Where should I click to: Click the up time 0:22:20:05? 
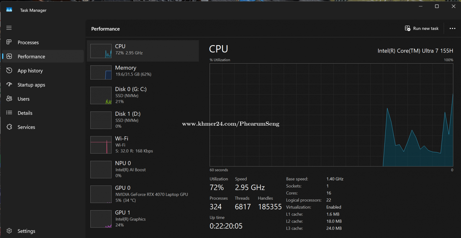[226, 226]
